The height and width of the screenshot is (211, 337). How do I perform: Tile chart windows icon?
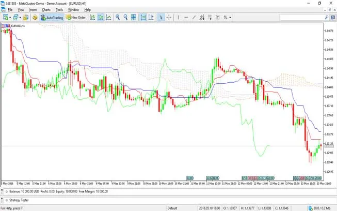(134, 18)
